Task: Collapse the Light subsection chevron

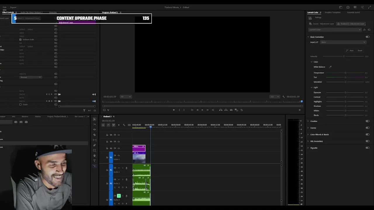Action: 311,87
